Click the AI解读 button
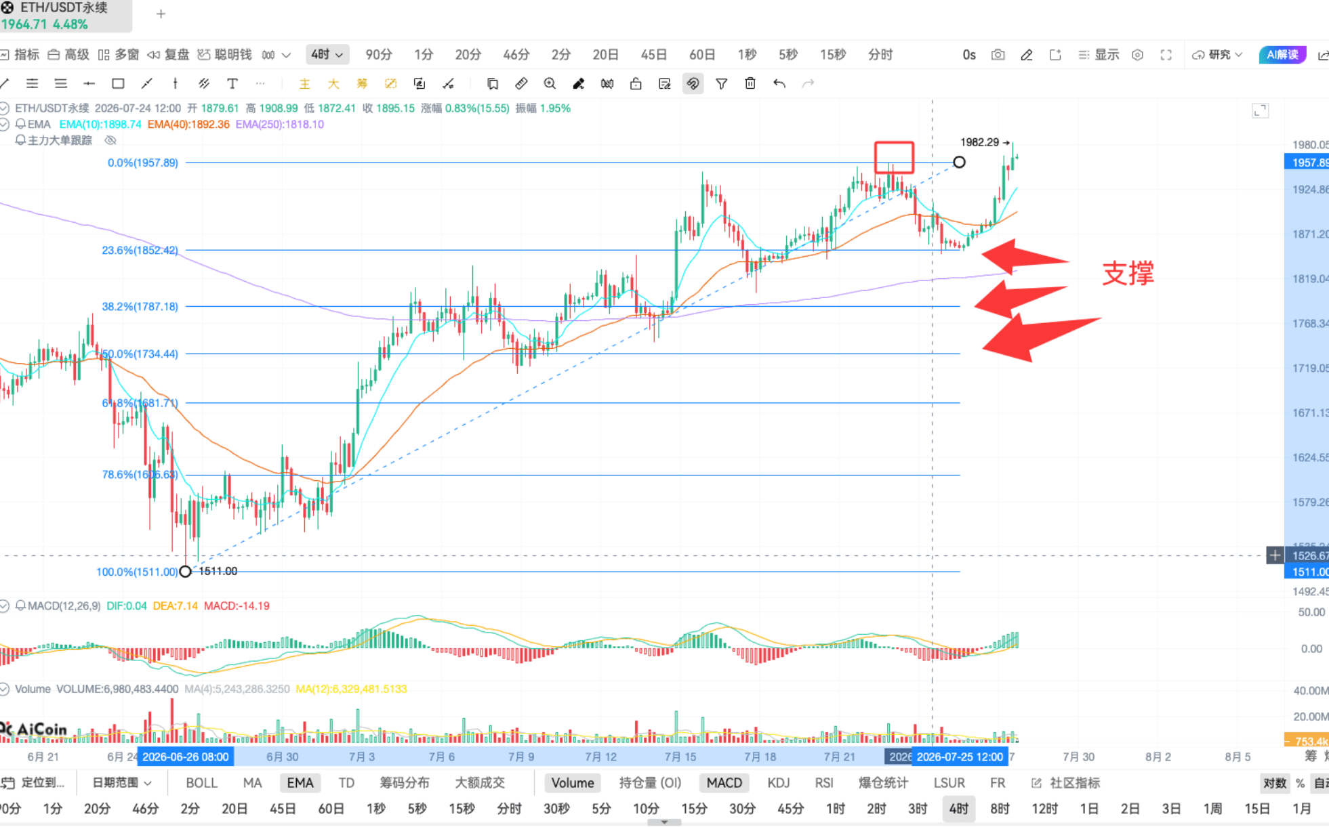Viewport: 1329px width, 827px height. pyautogui.click(x=1282, y=55)
